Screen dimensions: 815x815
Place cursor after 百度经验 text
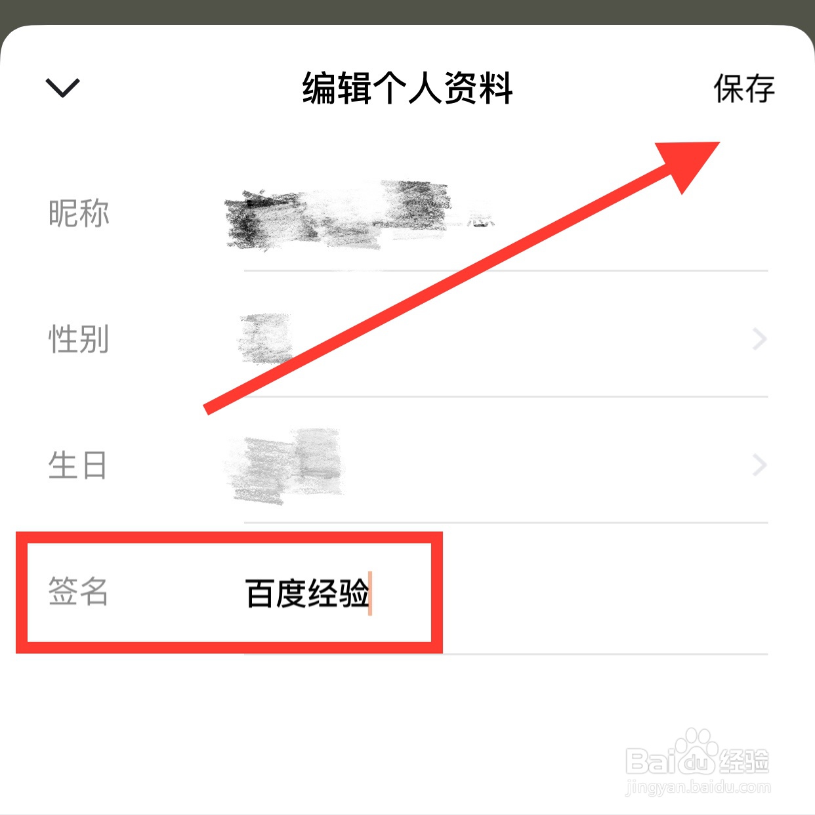point(370,593)
